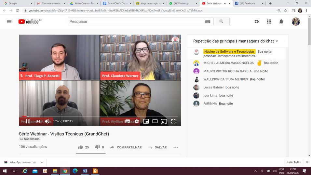
Task: Expand the chat replay mode dropdown
Action: [x=277, y=41]
